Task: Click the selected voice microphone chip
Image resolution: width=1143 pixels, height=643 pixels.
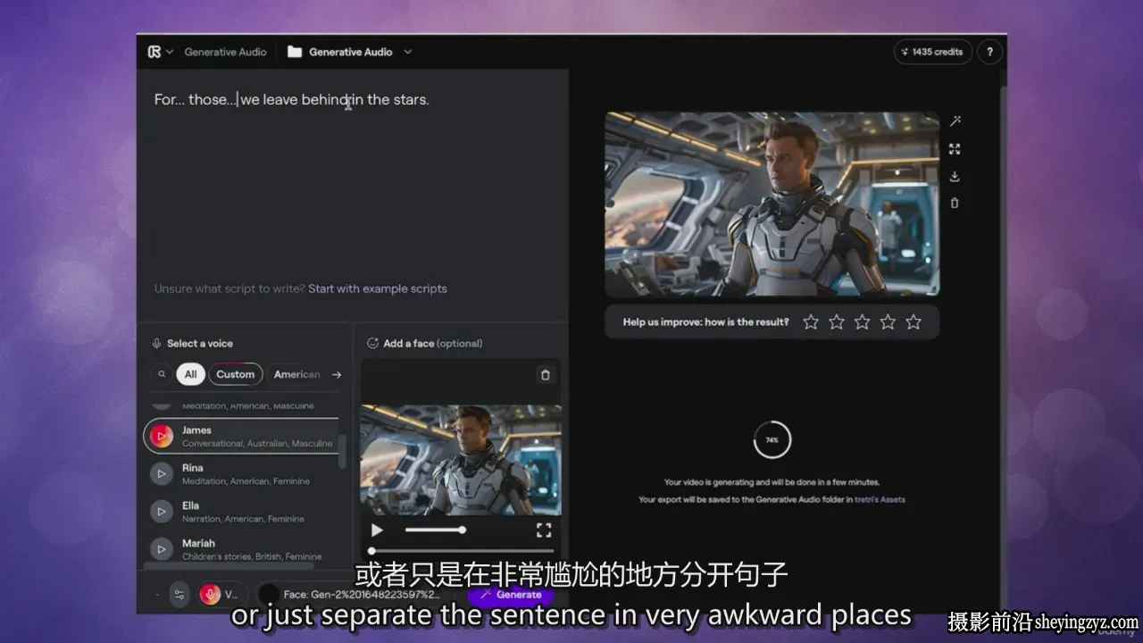Action: pyautogui.click(x=221, y=595)
